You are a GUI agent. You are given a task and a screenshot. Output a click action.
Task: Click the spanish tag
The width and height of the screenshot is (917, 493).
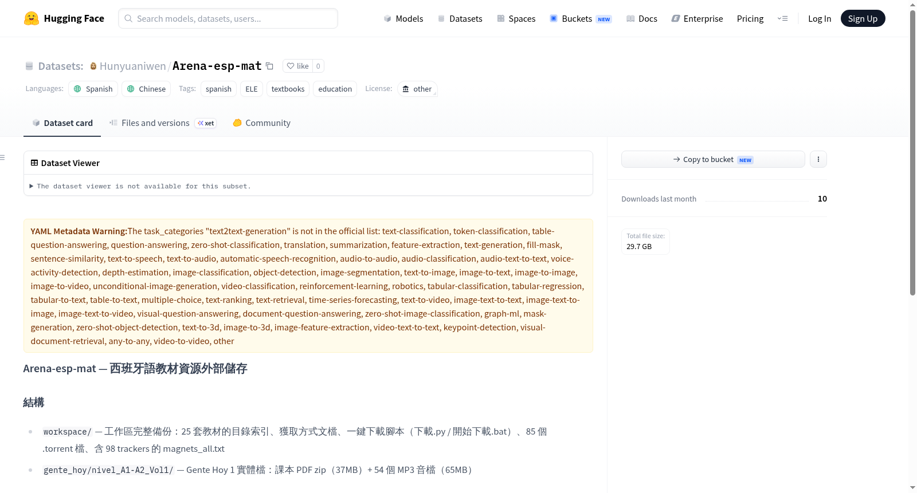tap(219, 89)
